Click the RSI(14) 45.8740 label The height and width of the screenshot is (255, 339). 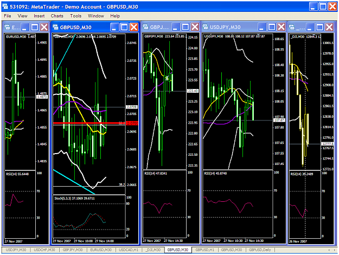click(x=215, y=174)
